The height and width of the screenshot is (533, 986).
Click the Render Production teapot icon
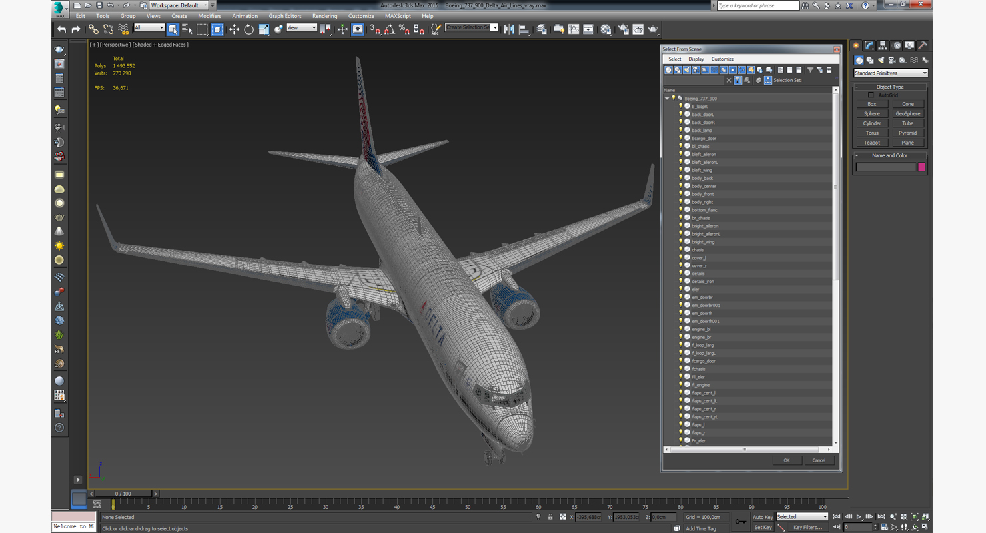coord(653,29)
